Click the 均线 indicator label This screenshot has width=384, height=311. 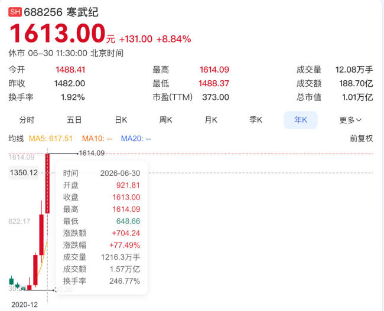pos(16,139)
